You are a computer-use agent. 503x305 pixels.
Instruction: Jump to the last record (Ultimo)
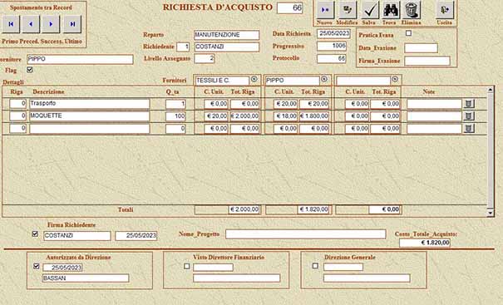72,24
